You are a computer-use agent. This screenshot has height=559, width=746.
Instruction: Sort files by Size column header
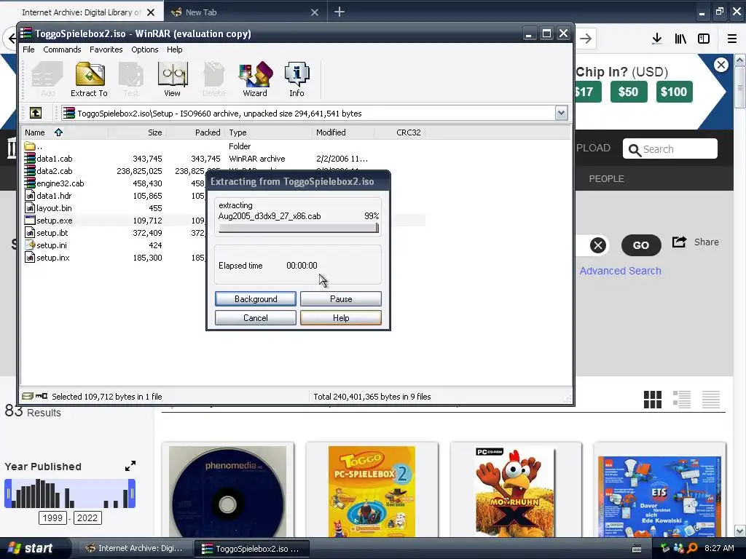tap(138, 132)
